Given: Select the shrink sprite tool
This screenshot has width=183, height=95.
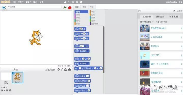Looking at the screenshot, I should (x=77, y=2).
